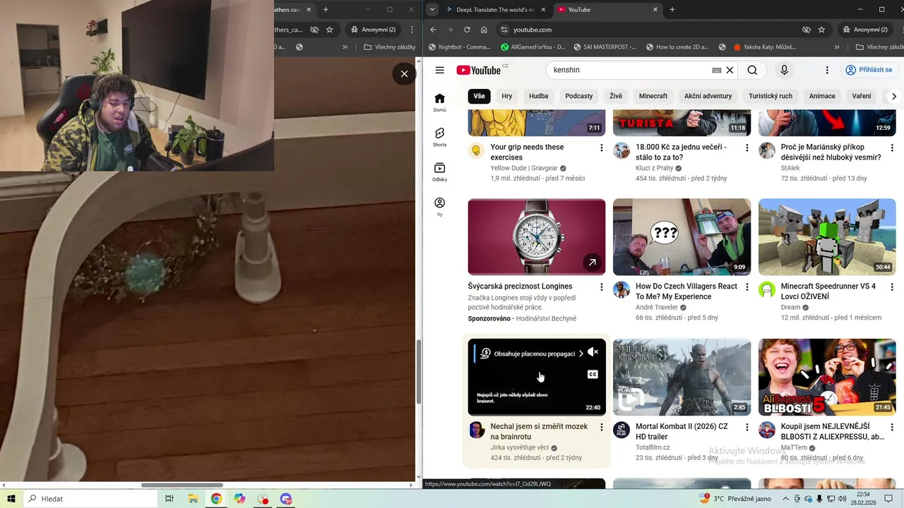Viewport: 904px width, 508px height.
Task: Open the 'Hodinářství Bechyně' sponsor link
Action: click(546, 318)
